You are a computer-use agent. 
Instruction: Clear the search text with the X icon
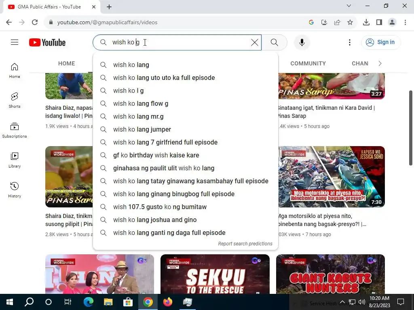click(x=255, y=42)
